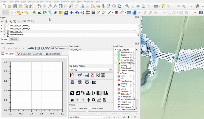This screenshot has width=204, height=119.
Task: Uncheck the DEM Hillshade layer checkbox
Action: (x=5, y=34)
